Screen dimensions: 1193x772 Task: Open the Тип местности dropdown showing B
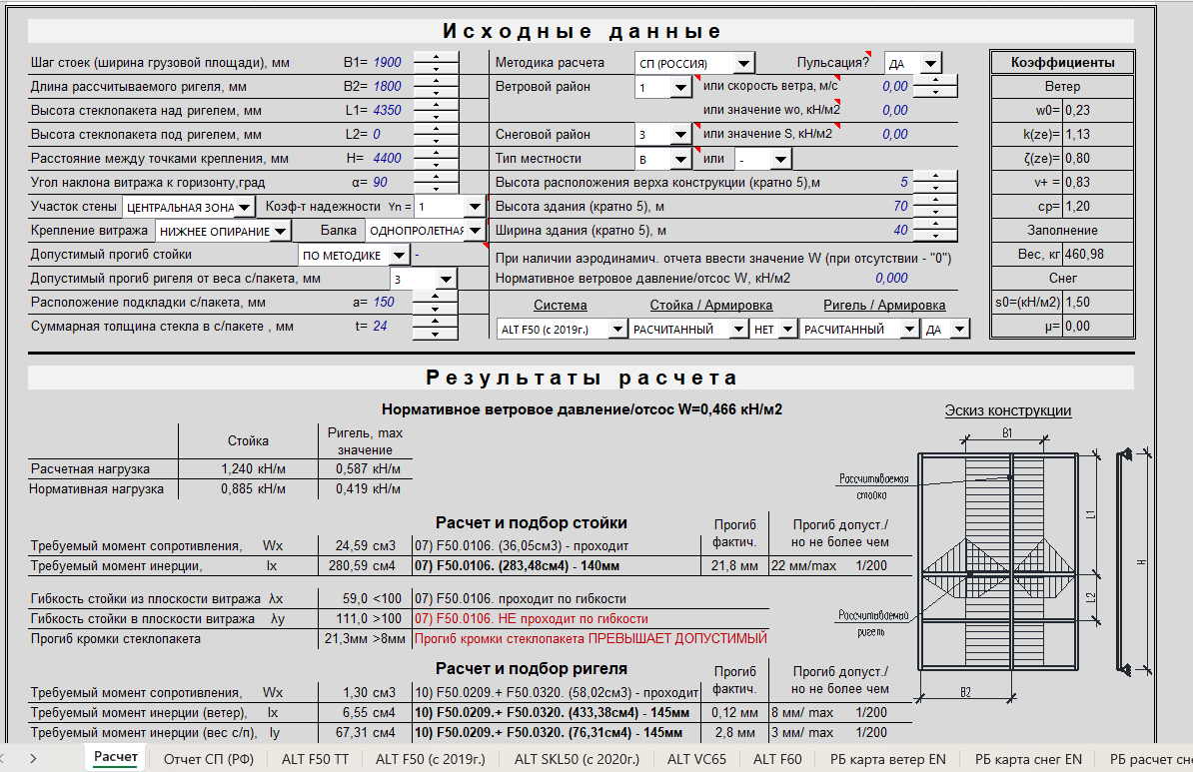(681, 159)
